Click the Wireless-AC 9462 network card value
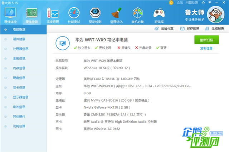229x152 pixels. [x=102, y=129]
